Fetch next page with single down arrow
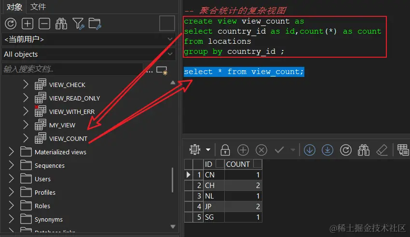 point(310,150)
